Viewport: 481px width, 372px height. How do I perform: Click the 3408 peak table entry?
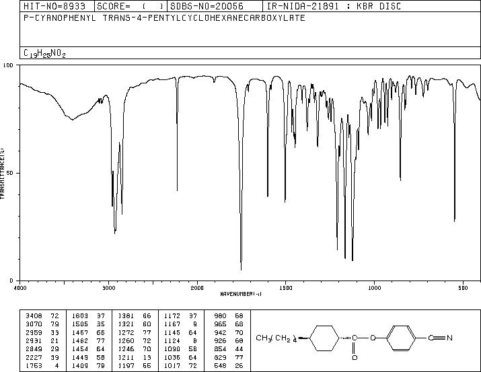click(42, 316)
